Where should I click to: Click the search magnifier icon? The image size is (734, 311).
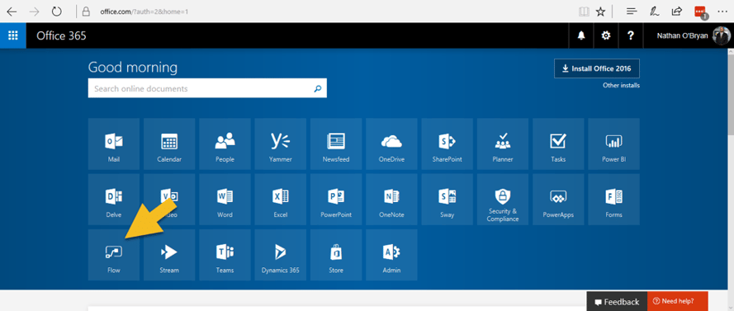tap(318, 88)
